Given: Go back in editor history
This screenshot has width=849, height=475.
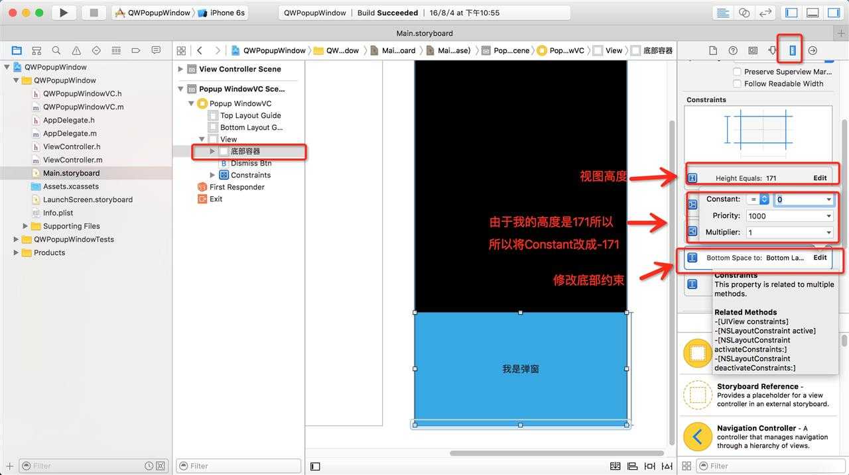Looking at the screenshot, I should tap(200, 50).
